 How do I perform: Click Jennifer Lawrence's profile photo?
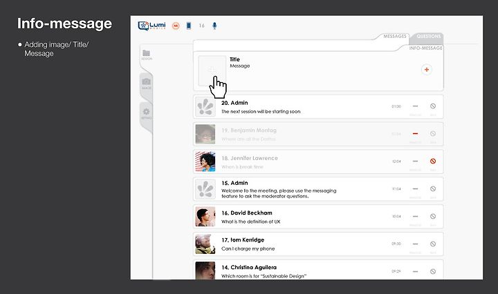(205, 161)
